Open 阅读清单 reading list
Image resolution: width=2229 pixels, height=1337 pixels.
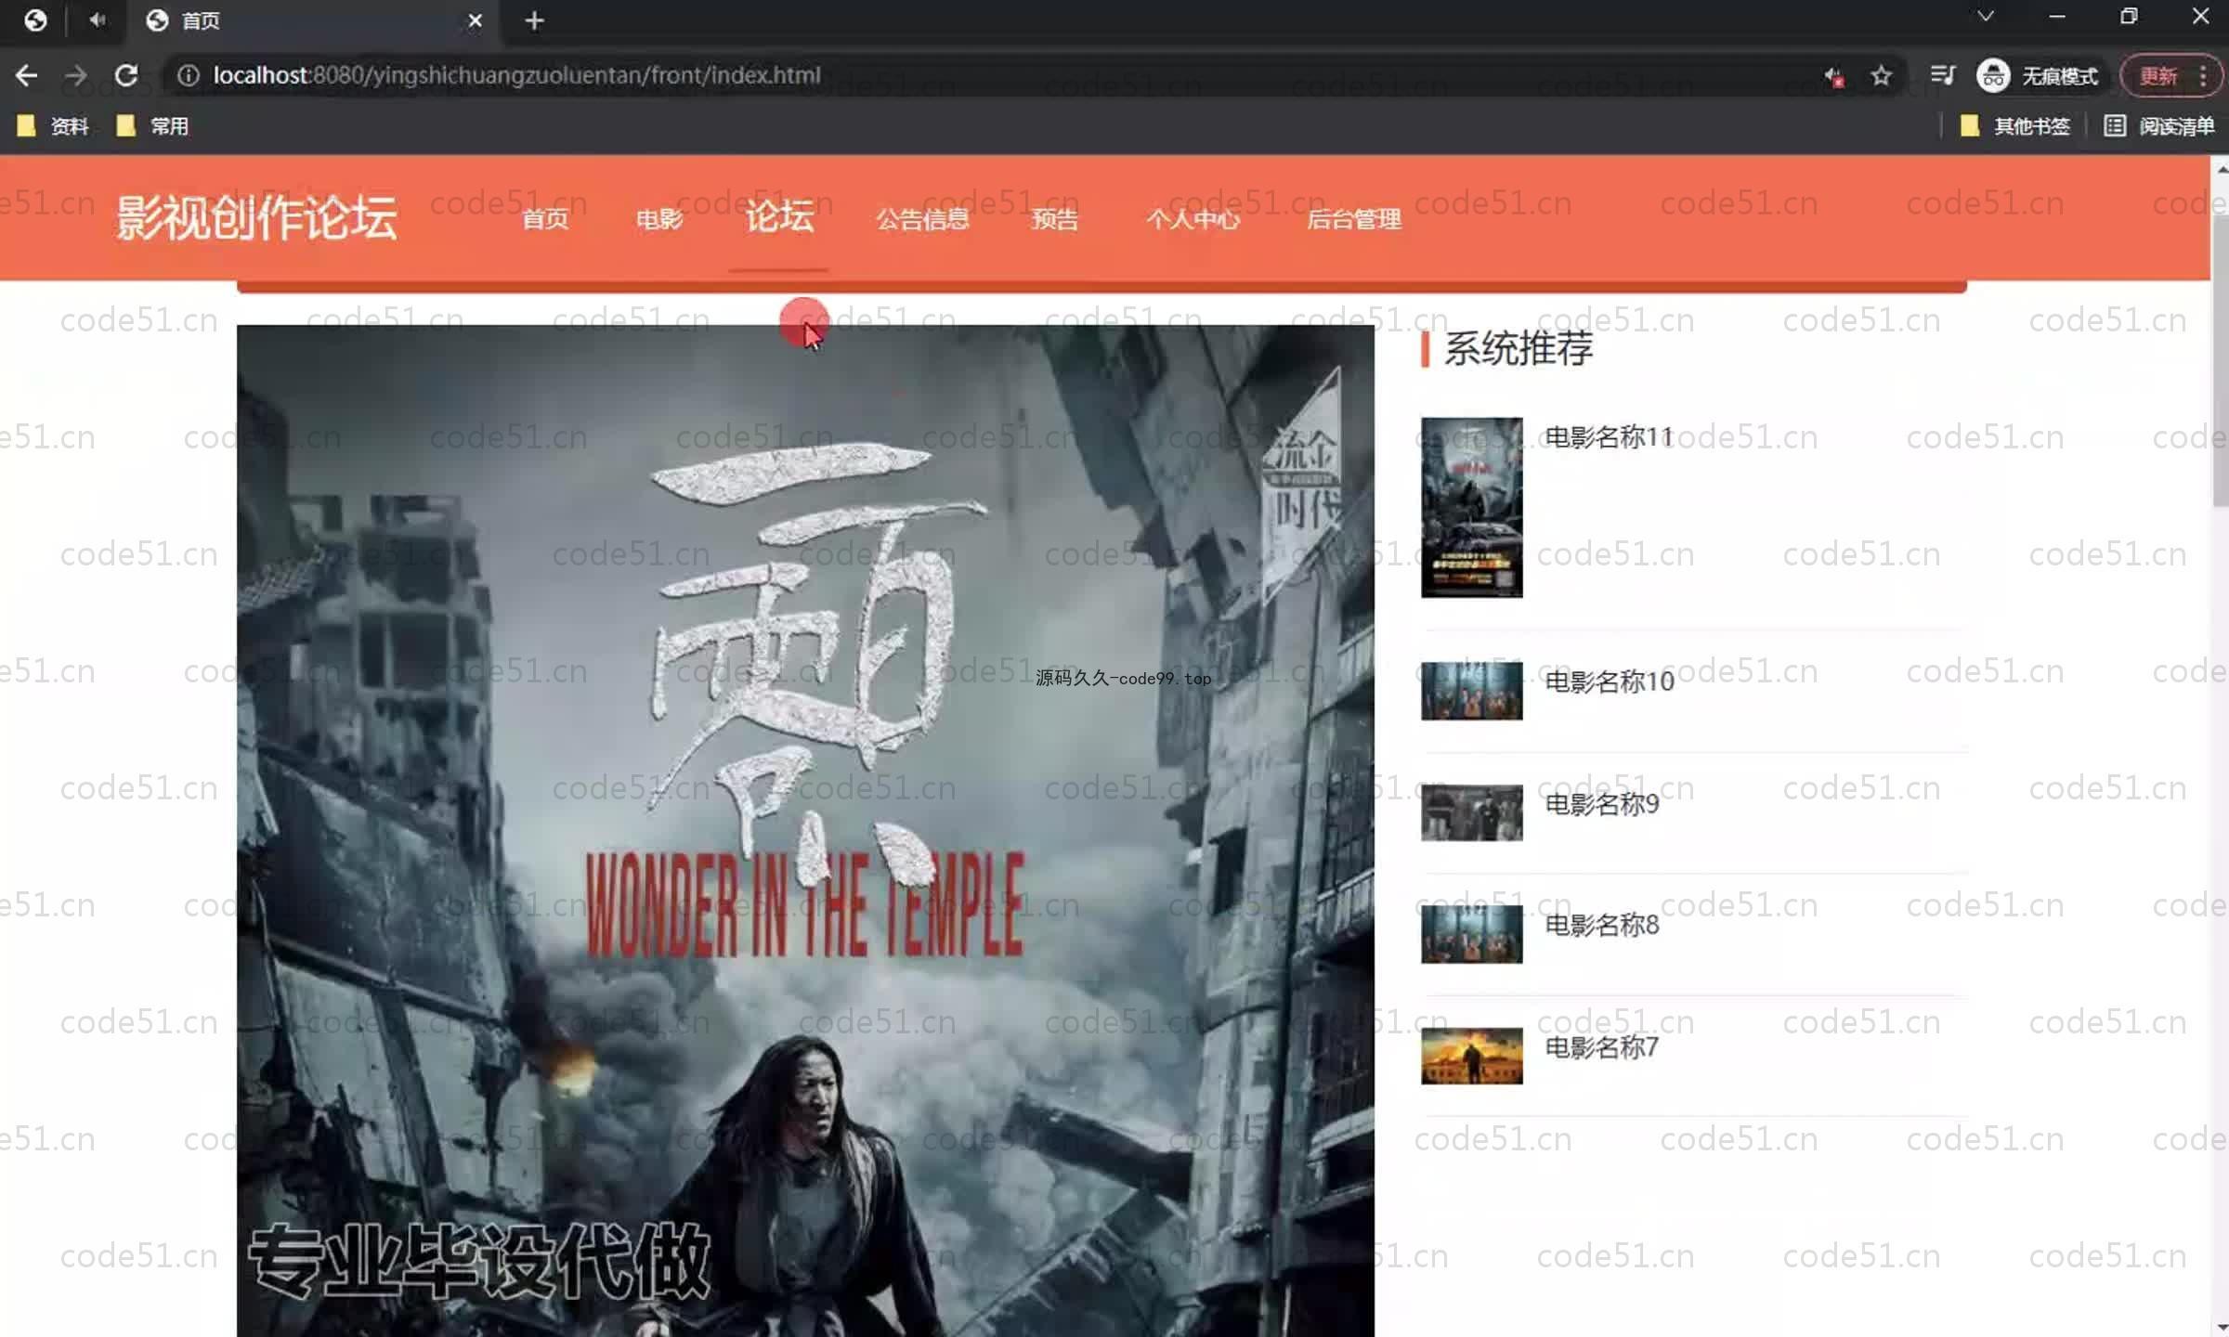pyautogui.click(x=2159, y=125)
